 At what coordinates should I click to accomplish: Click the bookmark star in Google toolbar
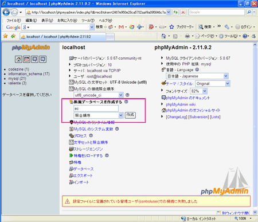(171, 27)
